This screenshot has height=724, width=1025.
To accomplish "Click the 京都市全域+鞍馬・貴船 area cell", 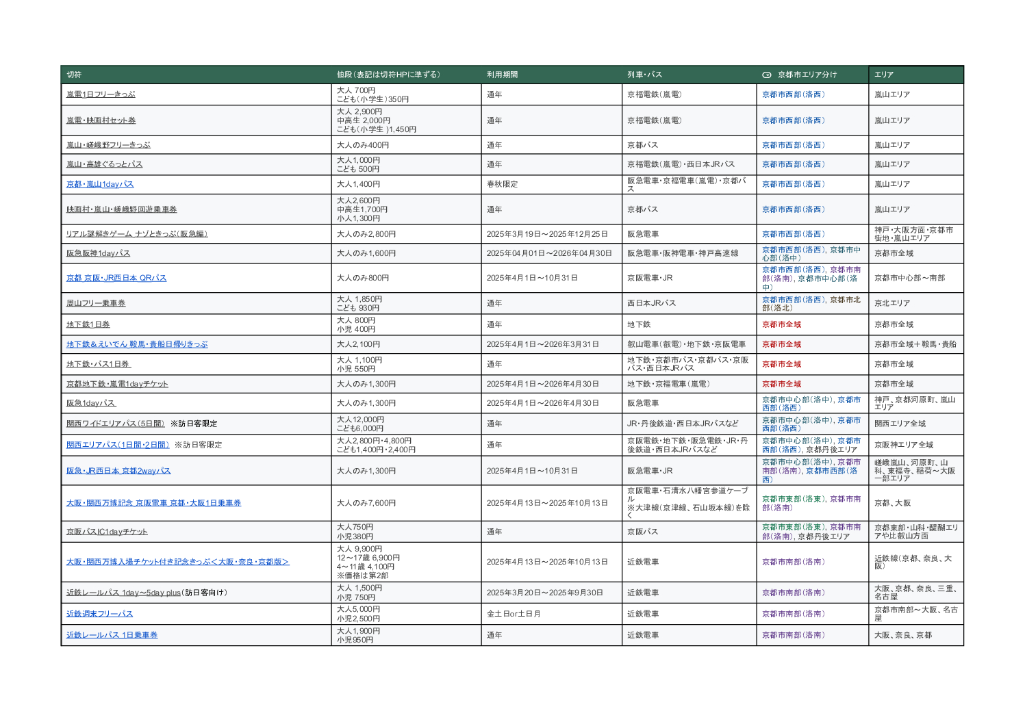I will [x=915, y=344].
